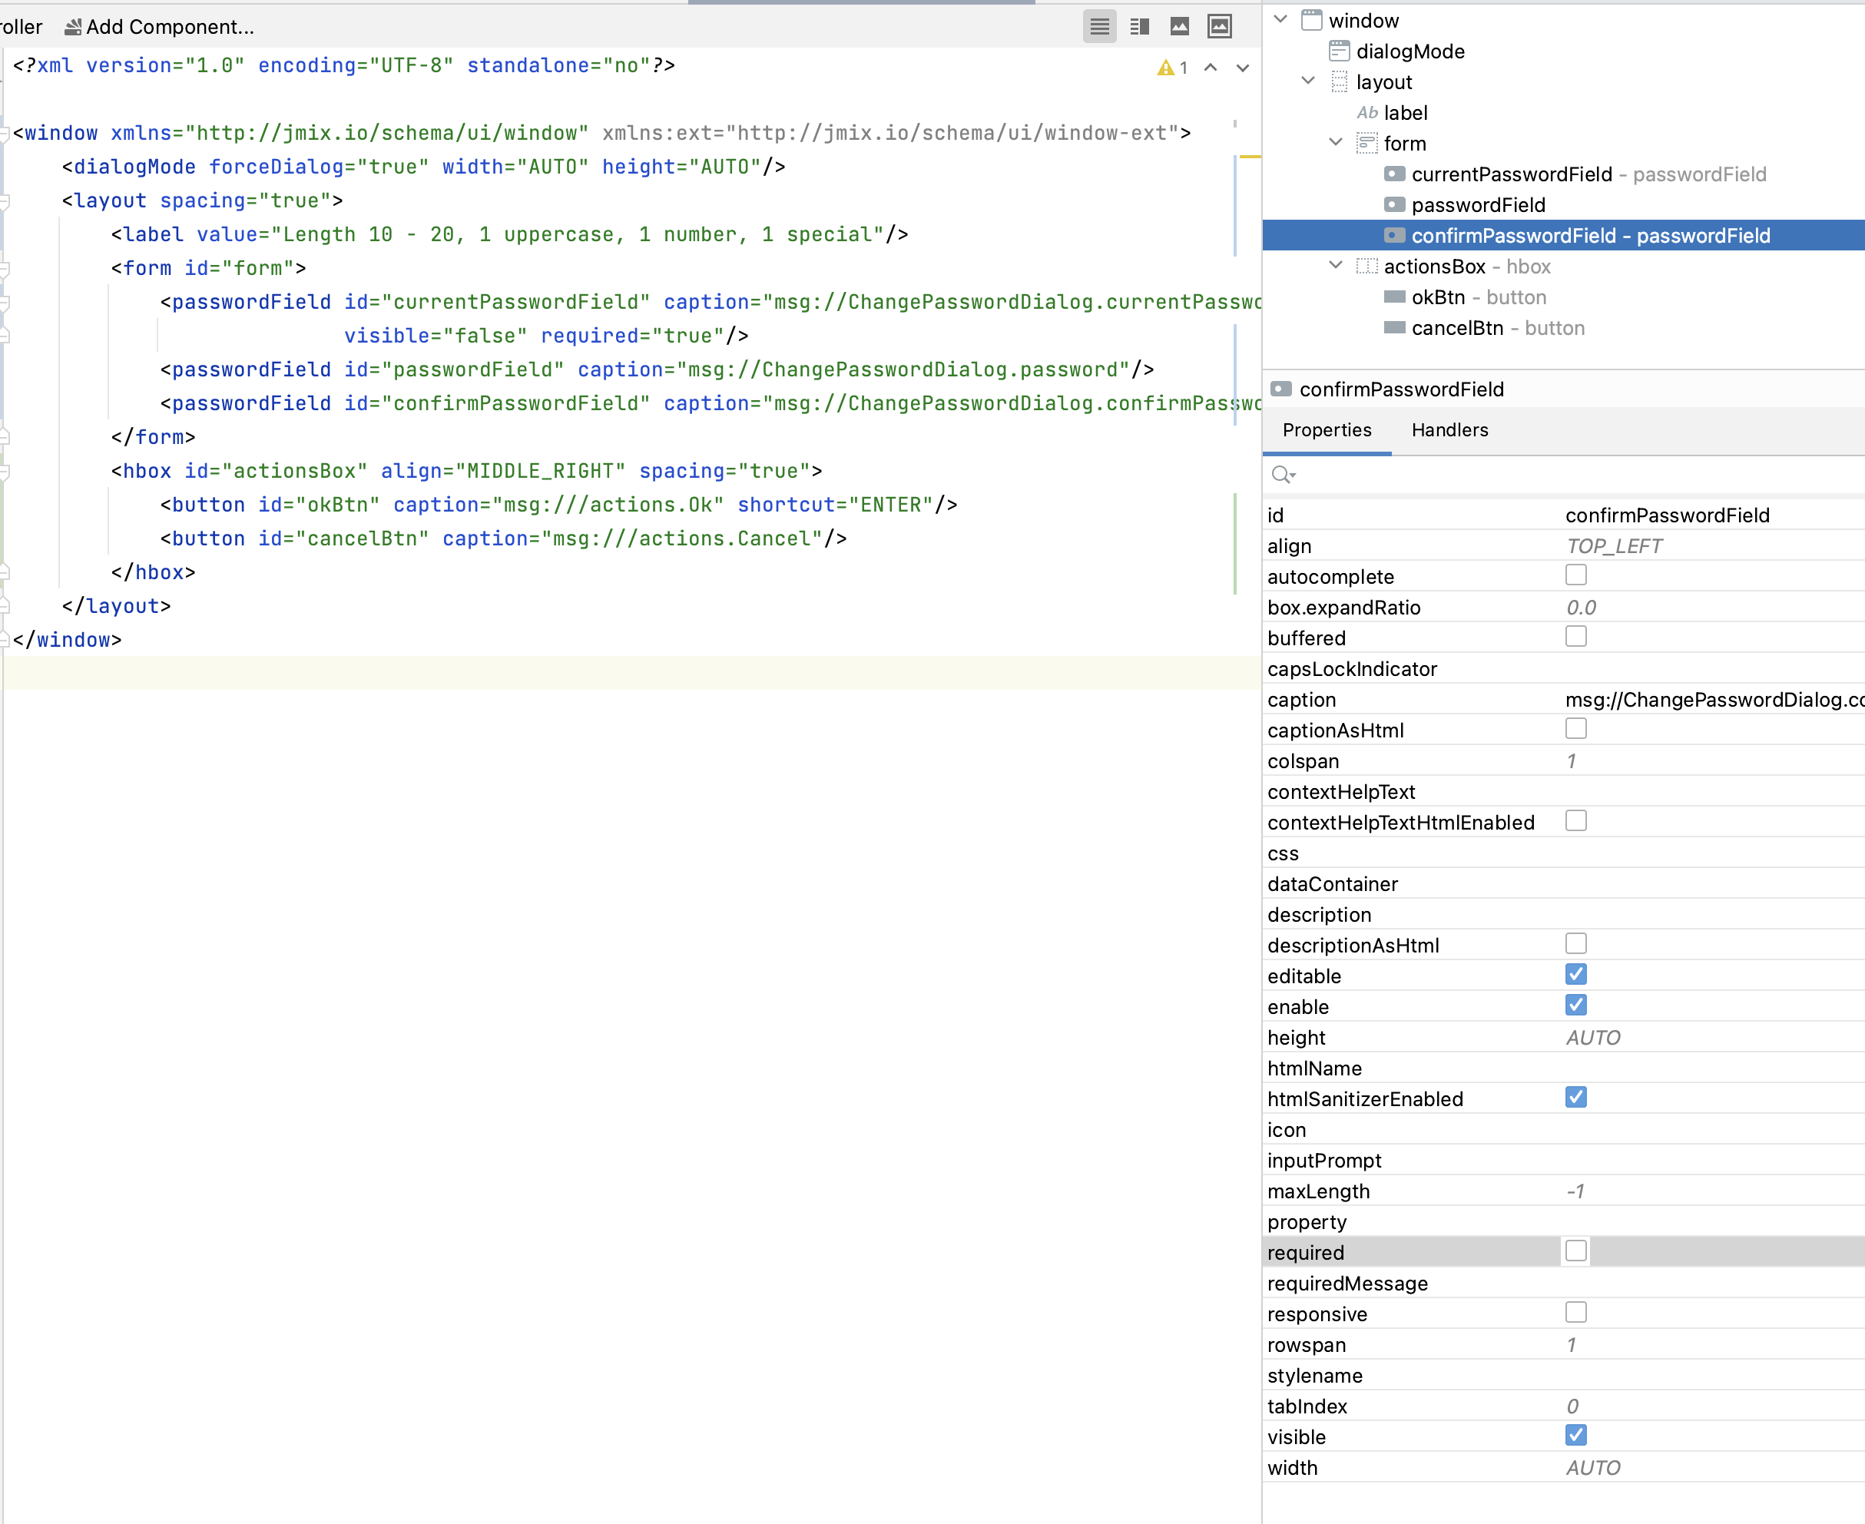Click the Ab label icon in tree

tap(1366, 112)
